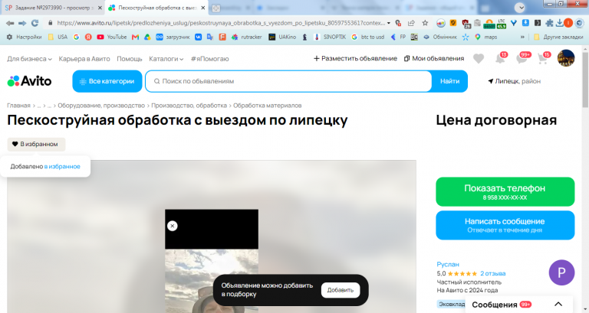This screenshot has width=589, height=313.
Task: Open Avito messages chat bubble icon
Action: (x=523, y=58)
